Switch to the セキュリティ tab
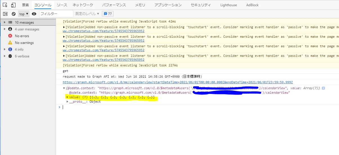The height and width of the screenshot is (155, 339). tap(201, 5)
